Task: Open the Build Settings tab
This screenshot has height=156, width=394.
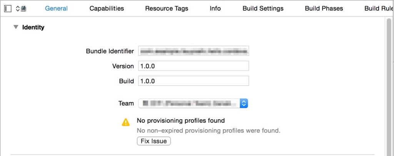Action: click(x=263, y=8)
